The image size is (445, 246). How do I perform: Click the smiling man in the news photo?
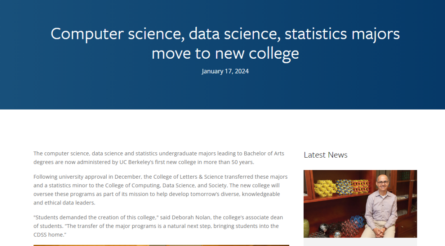pos(382,206)
